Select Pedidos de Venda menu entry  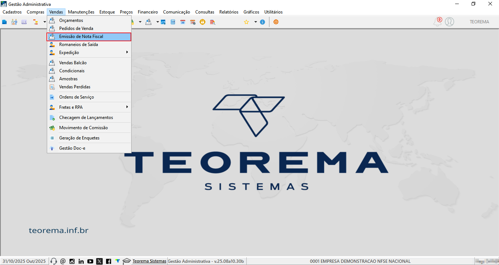(x=89, y=28)
